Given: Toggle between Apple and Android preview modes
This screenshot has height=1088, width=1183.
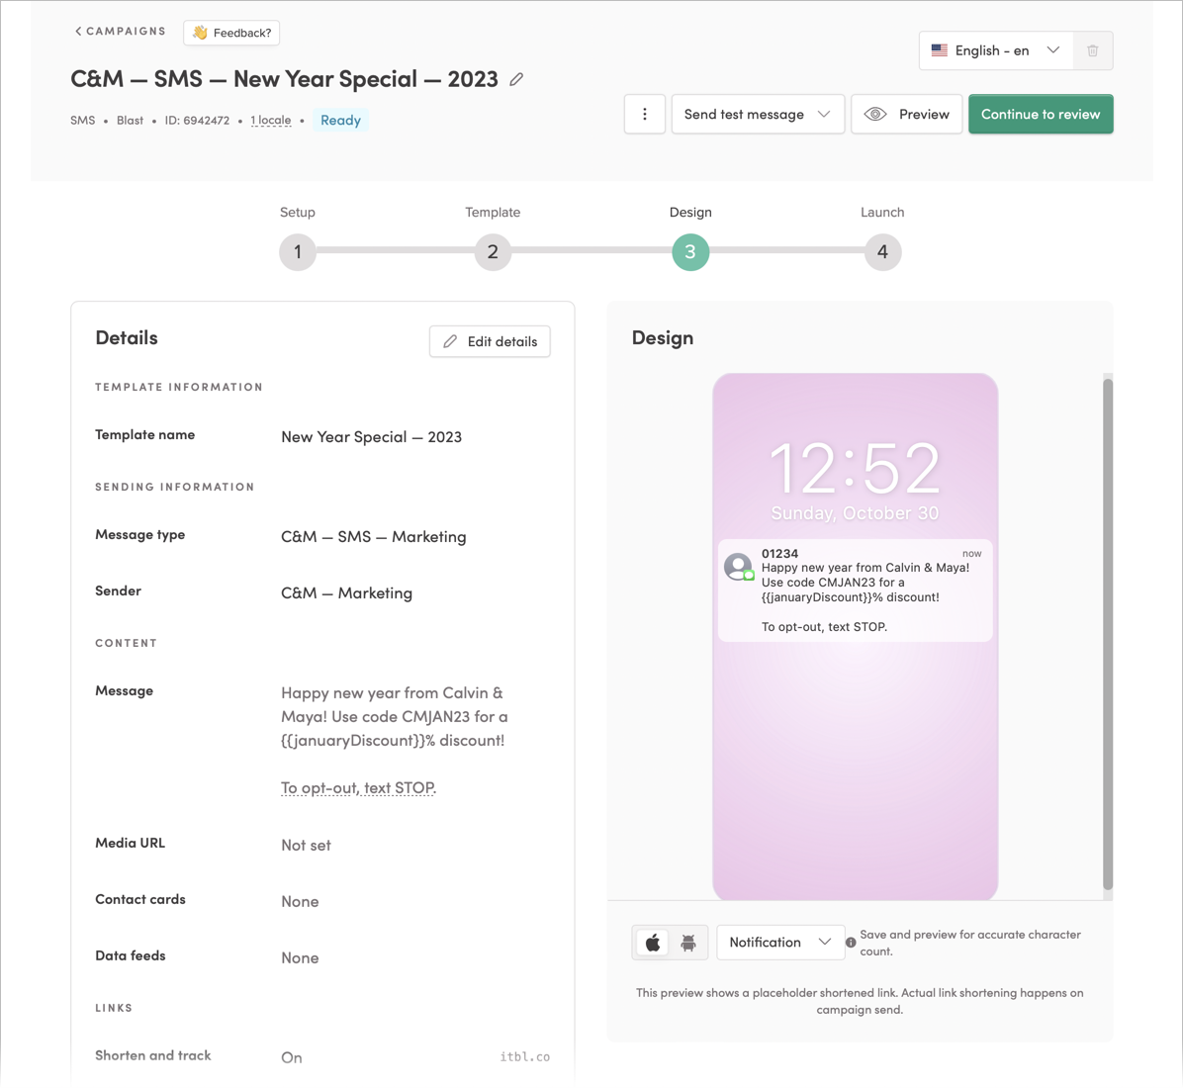Looking at the screenshot, I should click(671, 943).
